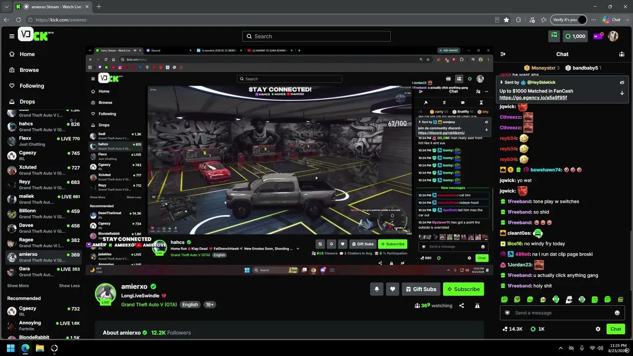Click amierxo's live profile avatar below the video
The image size is (633, 356).
coord(105,294)
